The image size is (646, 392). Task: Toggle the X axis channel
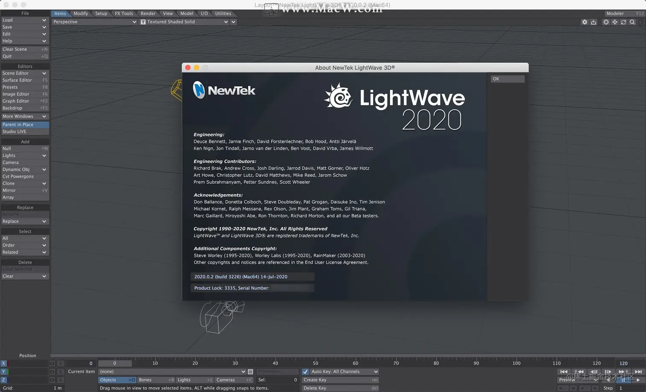[x=4, y=363]
